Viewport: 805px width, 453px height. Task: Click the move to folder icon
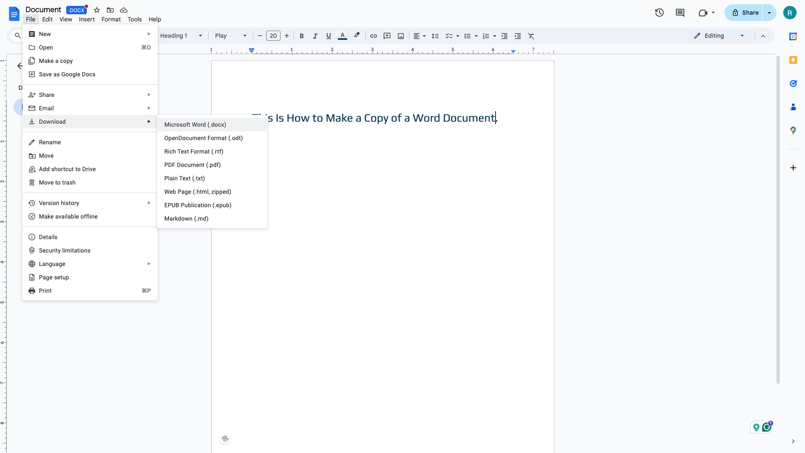[110, 10]
